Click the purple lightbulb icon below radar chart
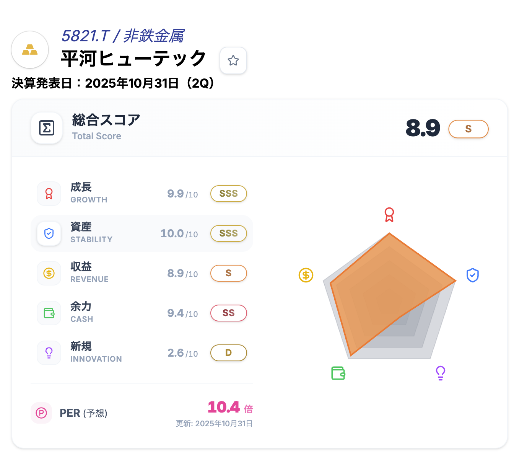 pos(441,373)
